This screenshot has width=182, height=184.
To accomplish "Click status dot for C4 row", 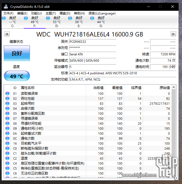I will (7, 163).
